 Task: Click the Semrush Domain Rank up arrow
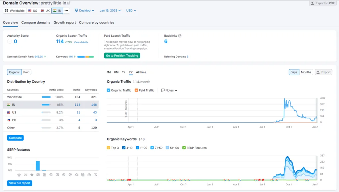45,57
